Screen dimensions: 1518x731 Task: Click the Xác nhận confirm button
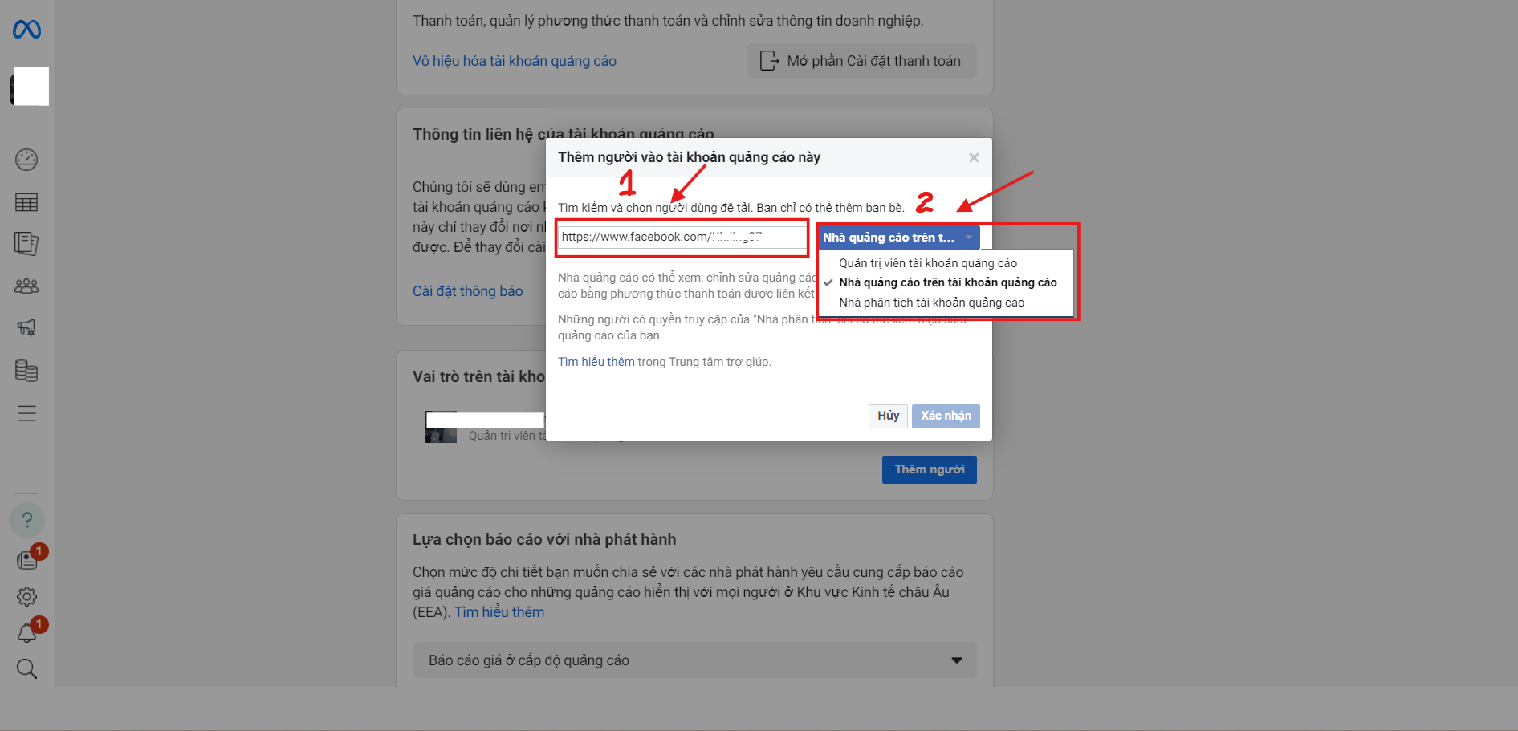[946, 416]
